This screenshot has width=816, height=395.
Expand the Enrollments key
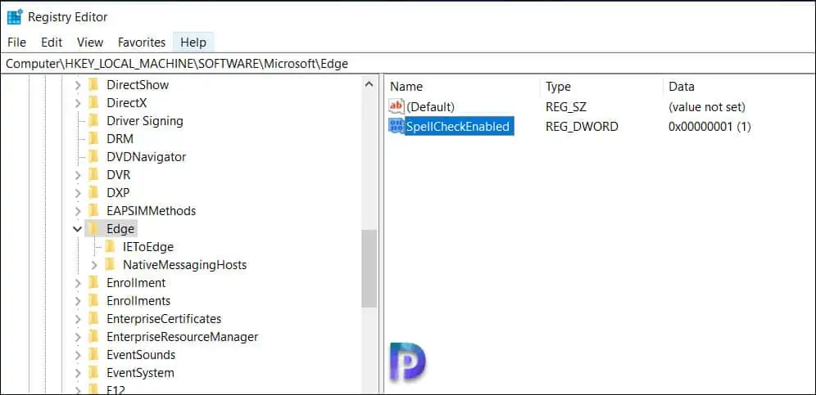click(78, 301)
